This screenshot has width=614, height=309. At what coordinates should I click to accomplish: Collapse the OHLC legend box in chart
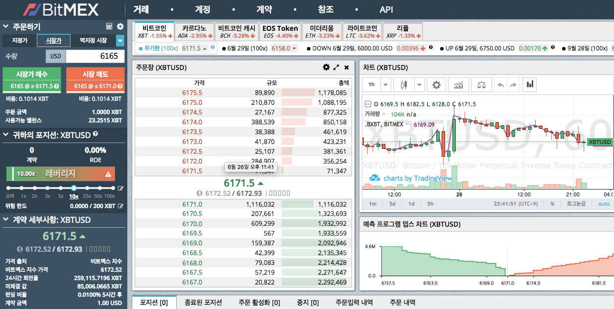click(x=368, y=104)
